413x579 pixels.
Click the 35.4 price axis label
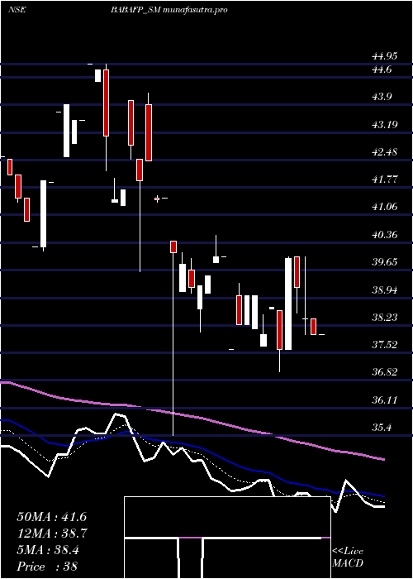(x=382, y=428)
